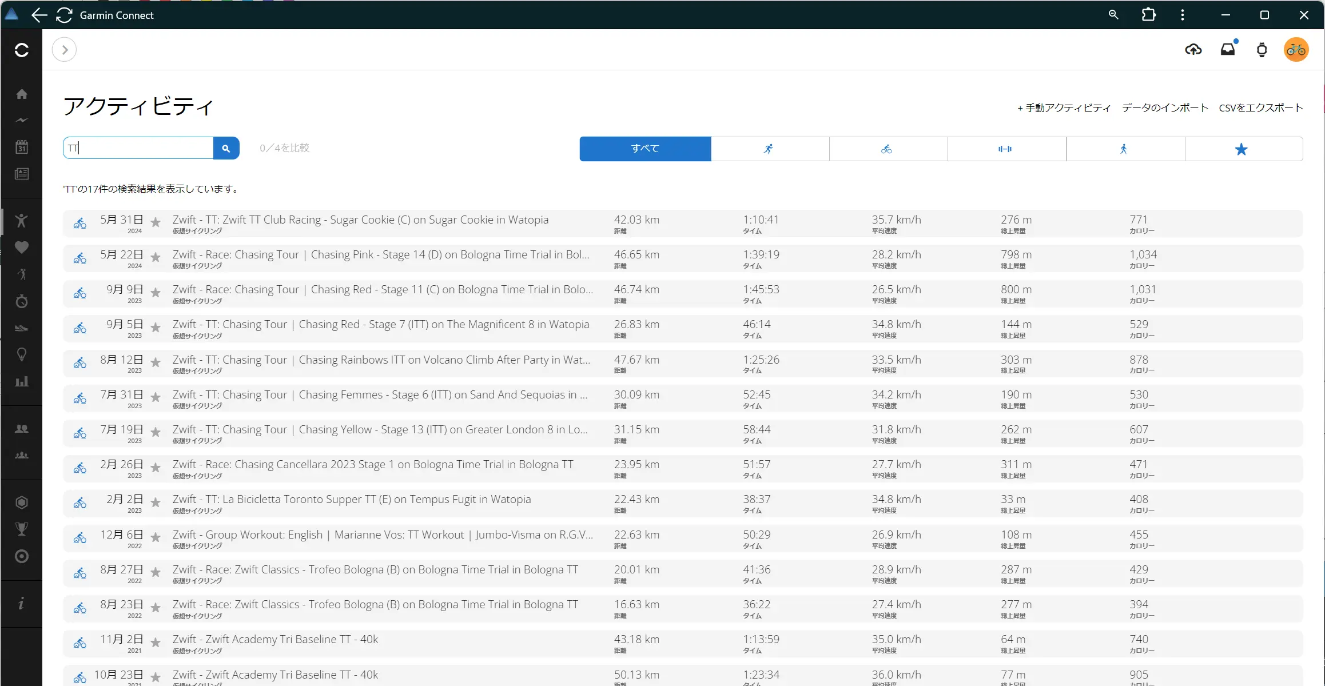Open the Challenges trophy icon in sidebar
The height and width of the screenshot is (686, 1325).
pyautogui.click(x=22, y=529)
